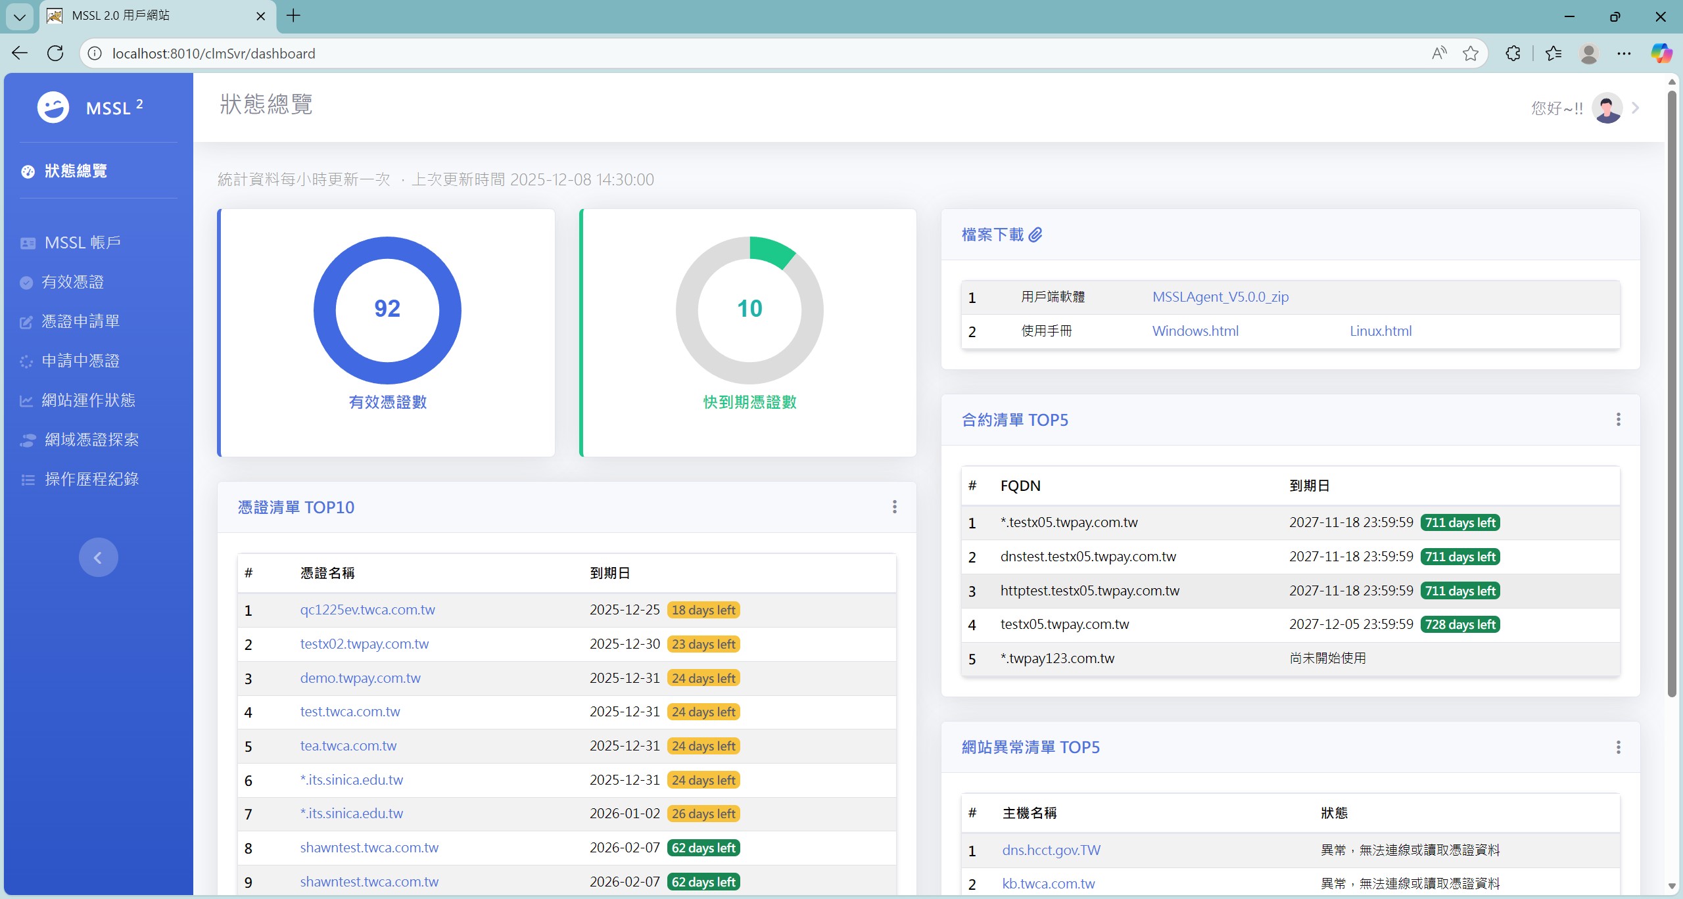Reload the page with refresh icon

[x=55, y=53]
